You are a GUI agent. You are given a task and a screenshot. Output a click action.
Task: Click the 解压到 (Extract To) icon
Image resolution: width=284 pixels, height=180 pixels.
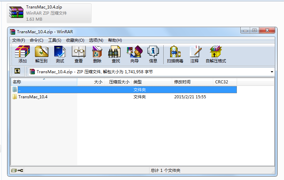(x=41, y=54)
